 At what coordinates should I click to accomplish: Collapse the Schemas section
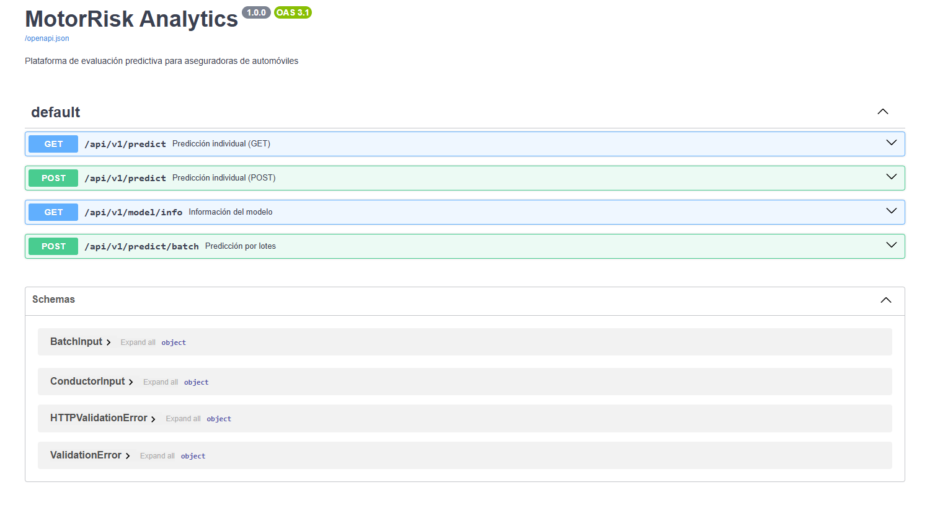(x=885, y=300)
